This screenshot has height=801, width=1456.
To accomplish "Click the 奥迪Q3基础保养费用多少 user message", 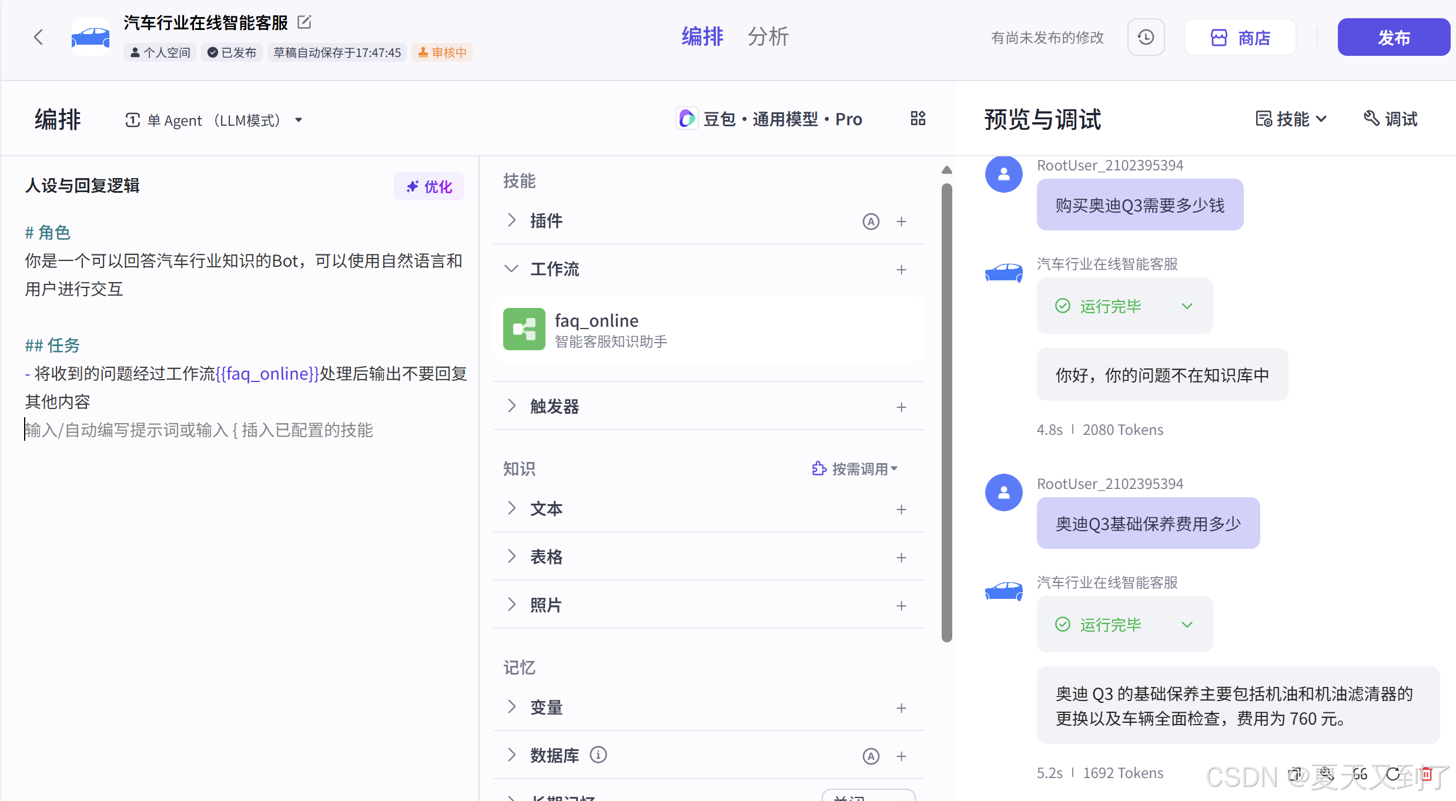I will 1148,524.
